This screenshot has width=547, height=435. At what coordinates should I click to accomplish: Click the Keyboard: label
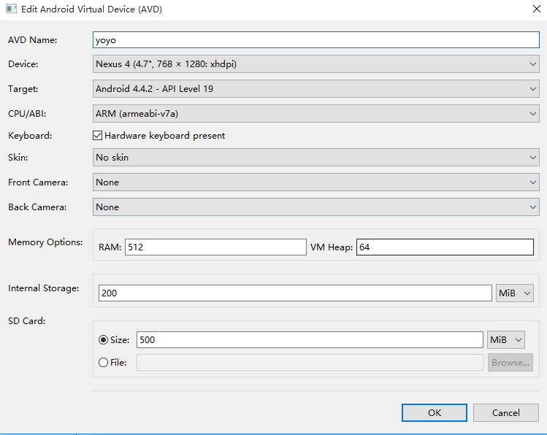click(x=30, y=136)
